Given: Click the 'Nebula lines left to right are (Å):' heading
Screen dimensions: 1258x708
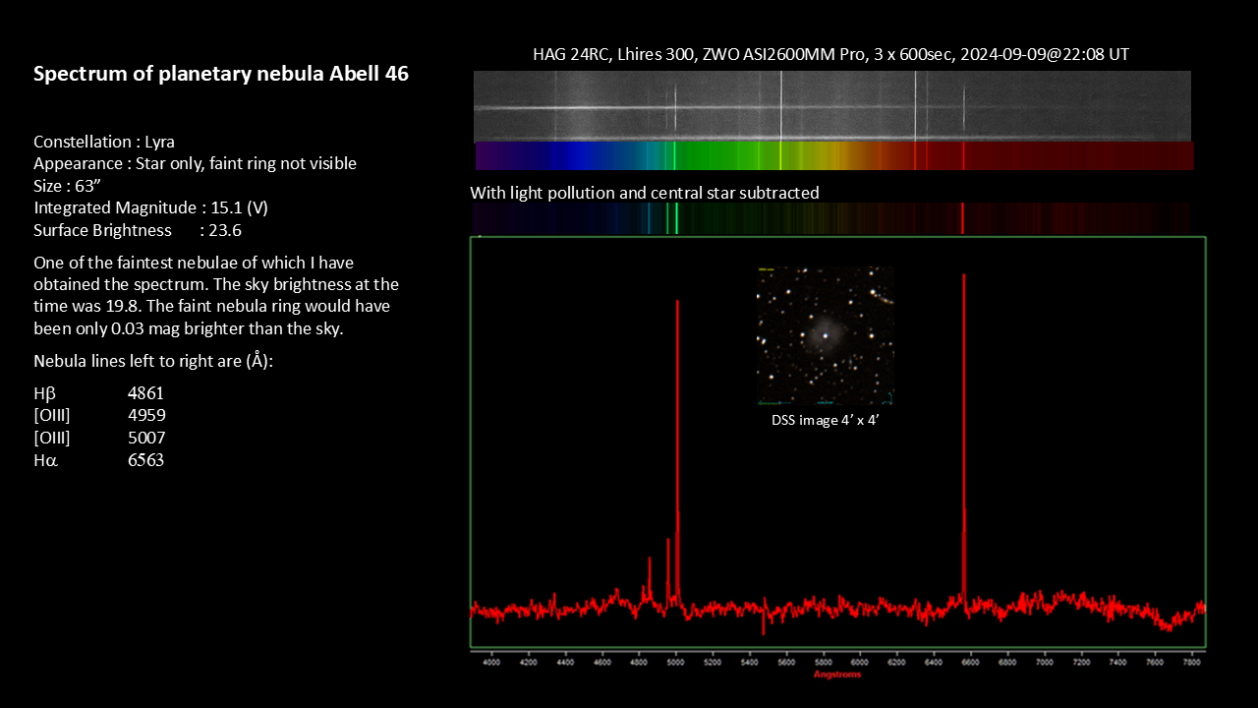Looking at the screenshot, I should tap(152, 361).
